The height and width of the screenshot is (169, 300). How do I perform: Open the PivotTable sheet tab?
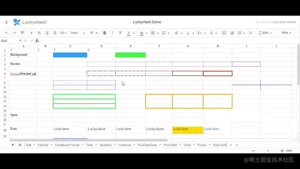click(x=170, y=145)
